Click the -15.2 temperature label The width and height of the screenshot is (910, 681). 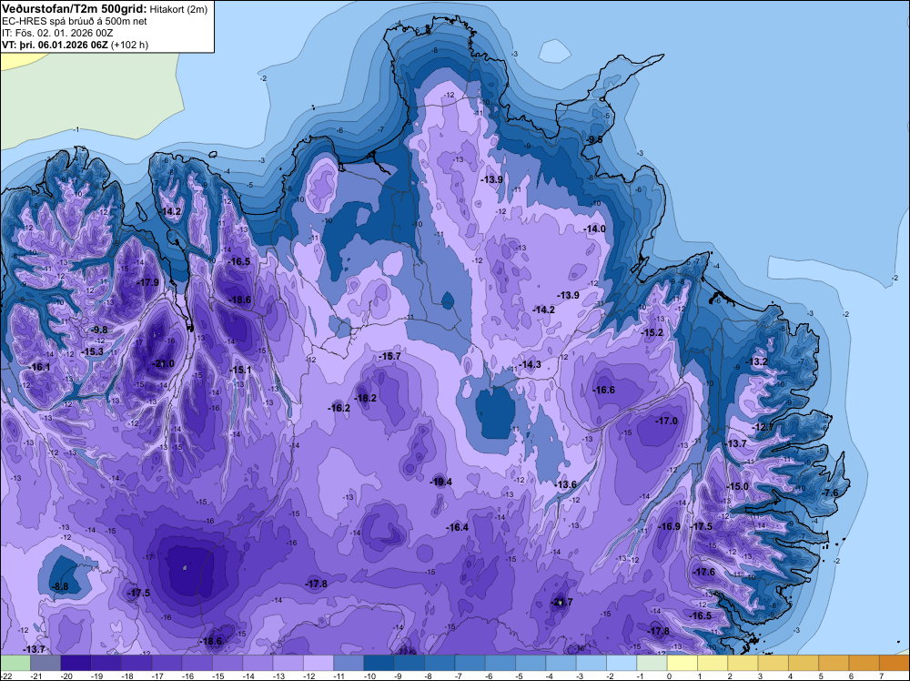click(652, 332)
